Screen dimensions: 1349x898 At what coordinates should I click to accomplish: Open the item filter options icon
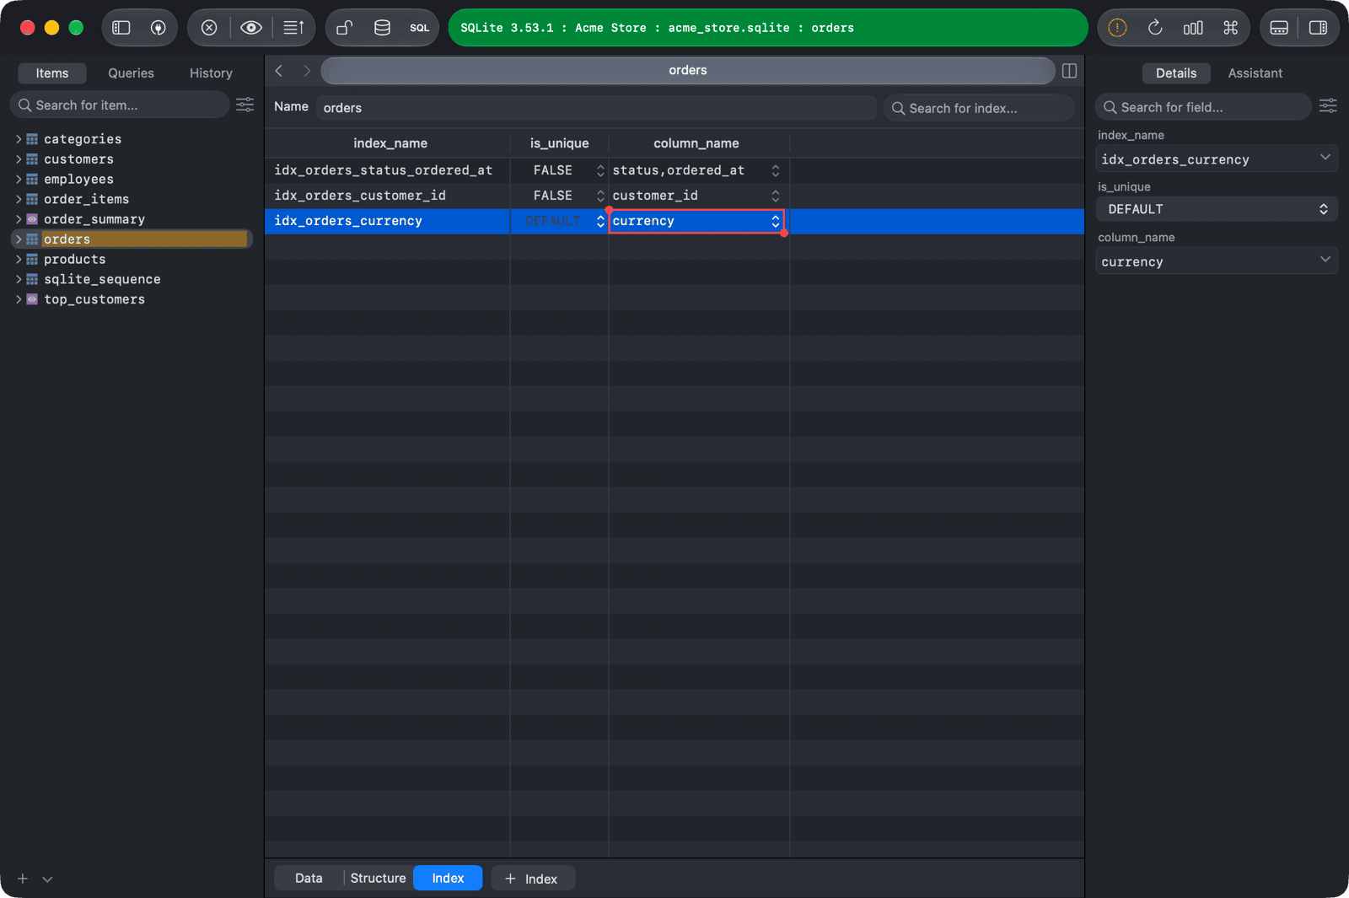[245, 105]
